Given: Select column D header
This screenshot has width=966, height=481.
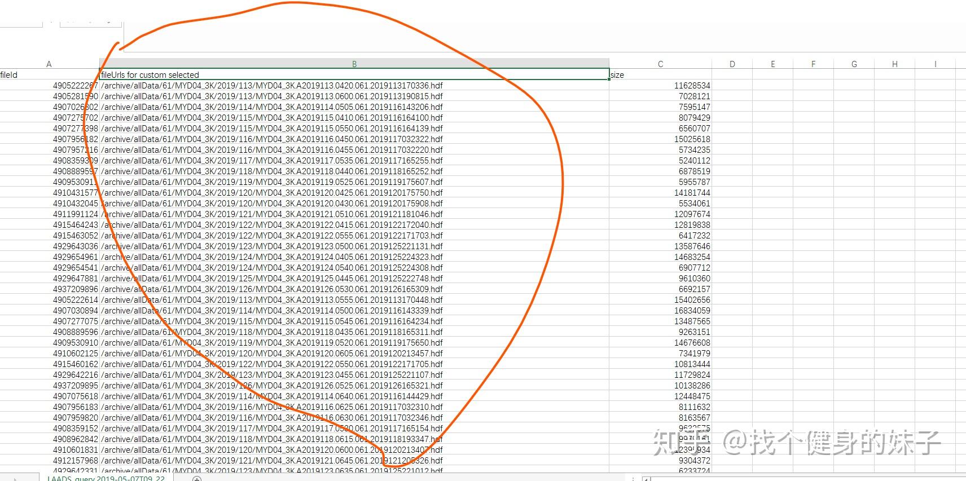Looking at the screenshot, I should [x=732, y=64].
